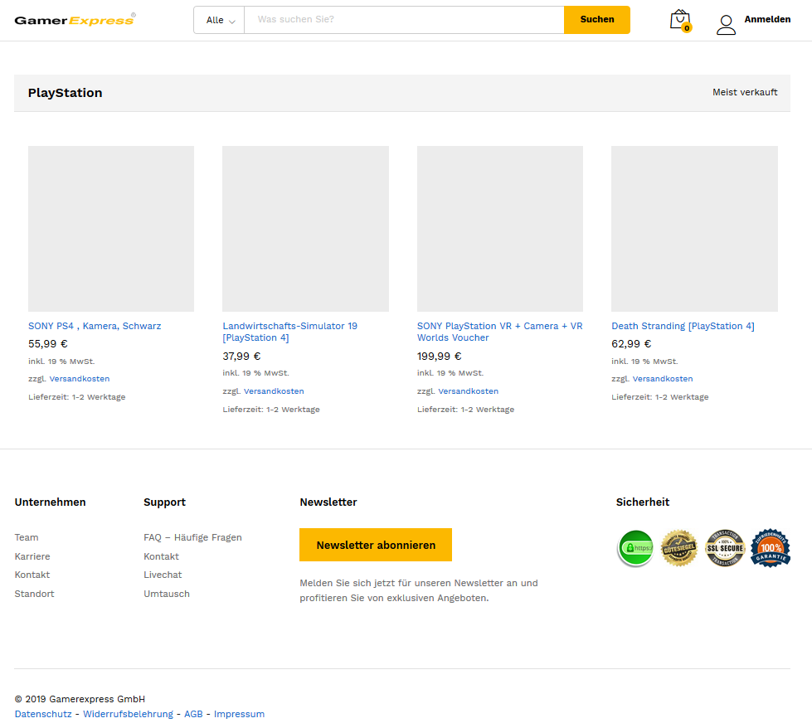812x728 pixels.
Task: Click the 199,99 € price text
Action: tap(439, 357)
